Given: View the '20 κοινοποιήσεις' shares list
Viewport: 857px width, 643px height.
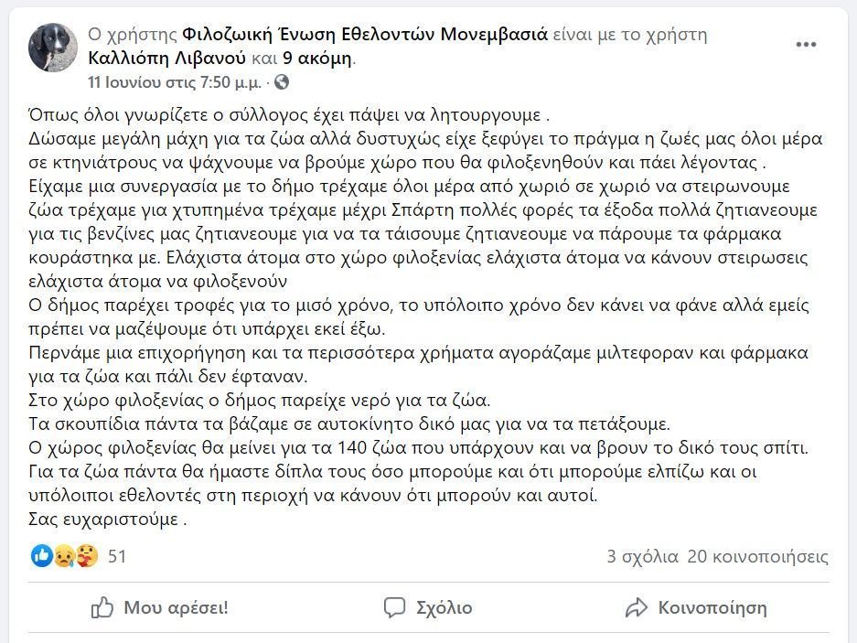Looking at the screenshot, I should 757,557.
